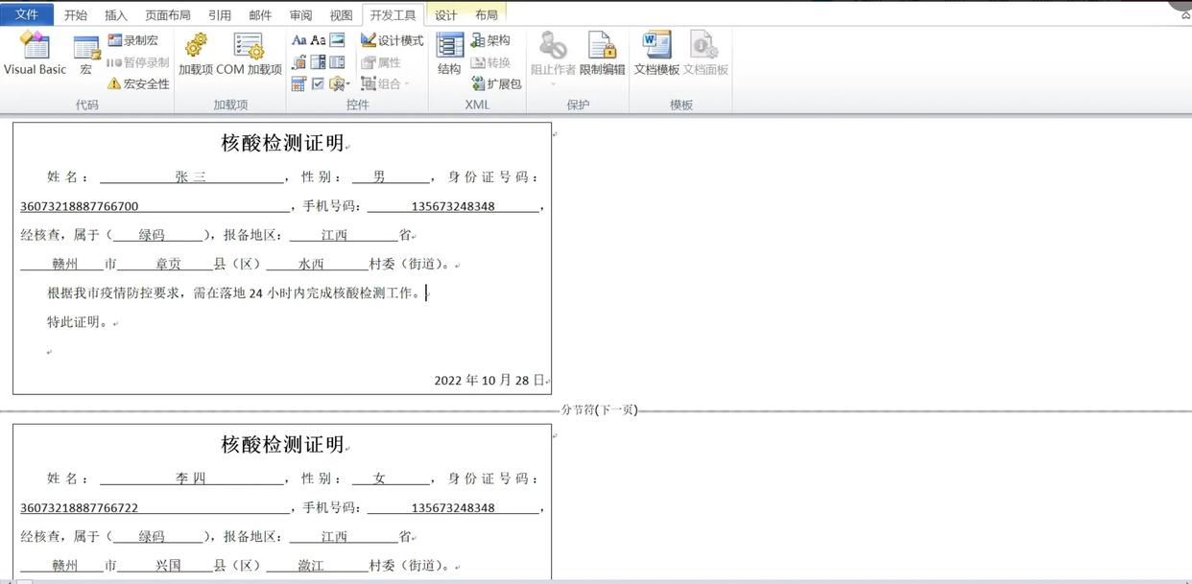
Task: Toggle 限制编辑 restrict editing pane
Action: (x=602, y=54)
